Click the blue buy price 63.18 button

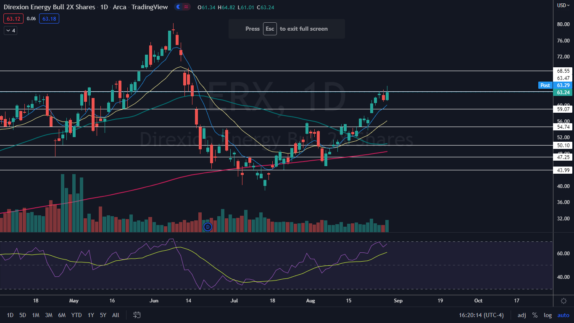point(49,19)
